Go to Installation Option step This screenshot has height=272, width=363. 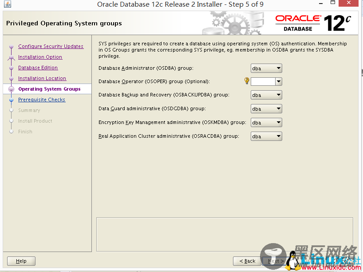(x=40, y=57)
